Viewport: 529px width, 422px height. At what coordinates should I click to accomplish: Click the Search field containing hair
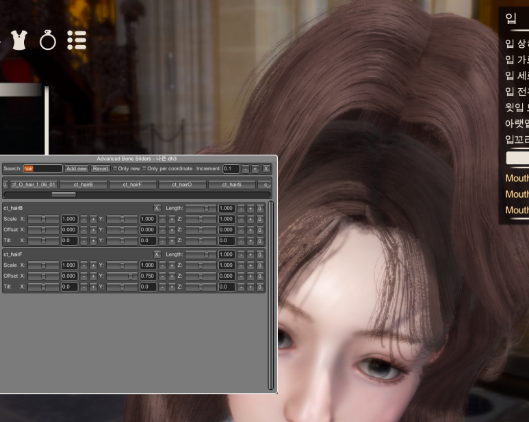pyautogui.click(x=42, y=168)
